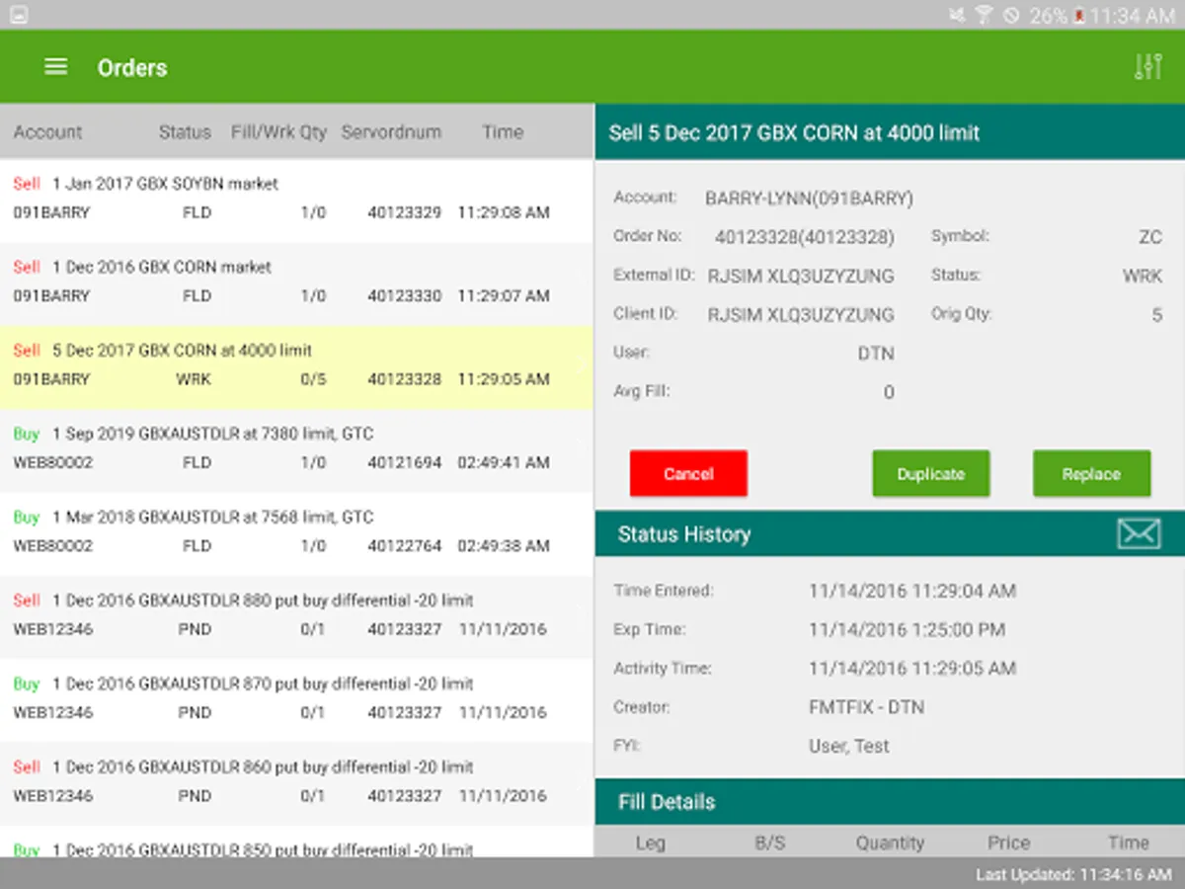Select Buy GBXAUSTDLR 870 put order
Image resolution: width=1185 pixels, height=889 pixels.
coord(296,701)
